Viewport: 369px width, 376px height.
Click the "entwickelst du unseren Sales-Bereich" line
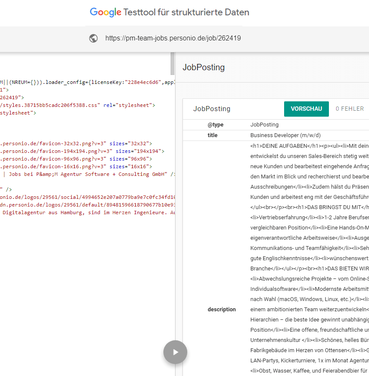pos(310,156)
